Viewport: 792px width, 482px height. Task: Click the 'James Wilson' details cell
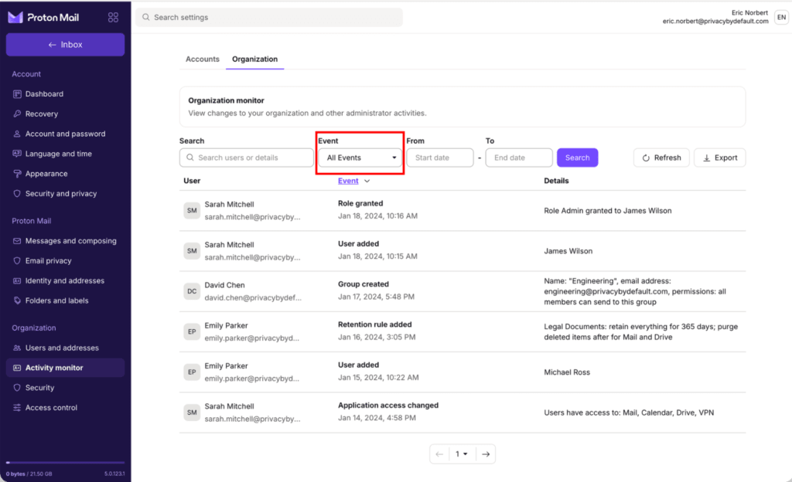point(568,251)
